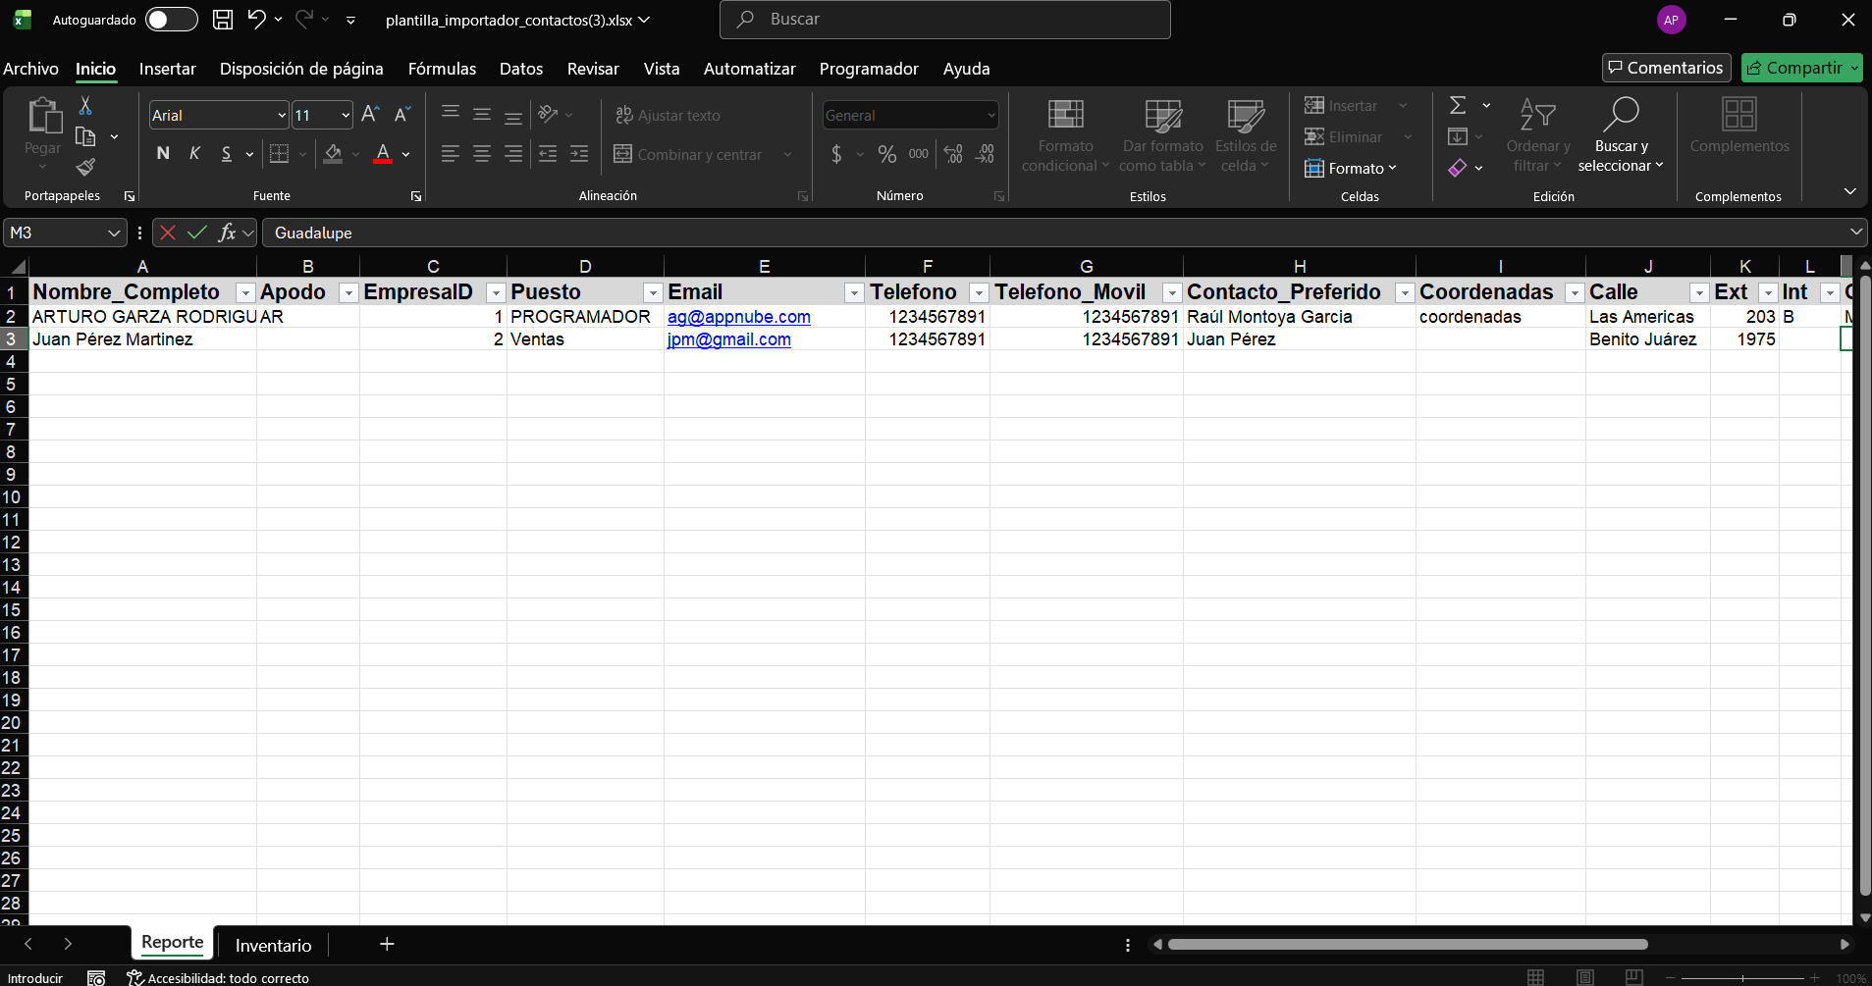Viewport: 1872px width, 986px height.
Task: Toggle bold formatting with N button
Action: click(163, 154)
